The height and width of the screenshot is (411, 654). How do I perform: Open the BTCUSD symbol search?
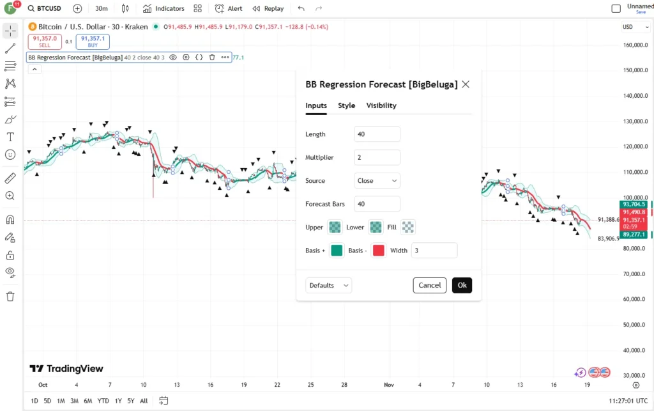tap(44, 8)
